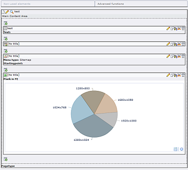Insert new content element above 'test' element
The width and height of the screenshot is (188, 170).
coord(6,23)
